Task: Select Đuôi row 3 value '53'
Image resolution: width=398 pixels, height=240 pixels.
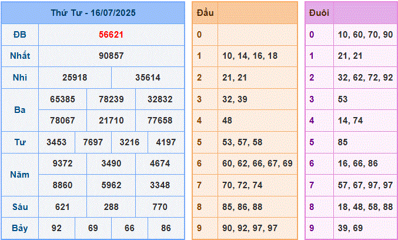Action: pyautogui.click(x=342, y=99)
